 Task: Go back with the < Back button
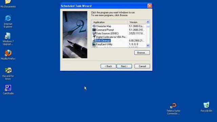click(108, 66)
